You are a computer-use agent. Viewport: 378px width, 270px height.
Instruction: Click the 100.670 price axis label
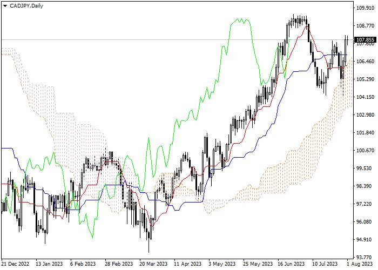pos(365,151)
